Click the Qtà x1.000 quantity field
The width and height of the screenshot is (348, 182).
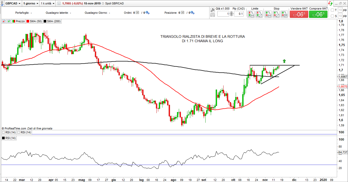point(223,14)
